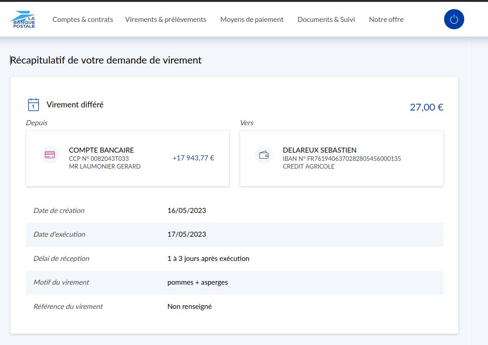Viewport: 488px width, 345px height.
Task: Click the motif text pommes + asperges
Action: coord(198,282)
